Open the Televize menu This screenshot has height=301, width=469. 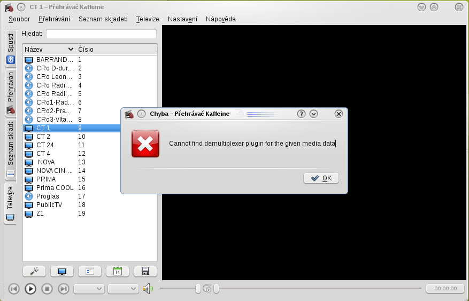[x=148, y=19]
